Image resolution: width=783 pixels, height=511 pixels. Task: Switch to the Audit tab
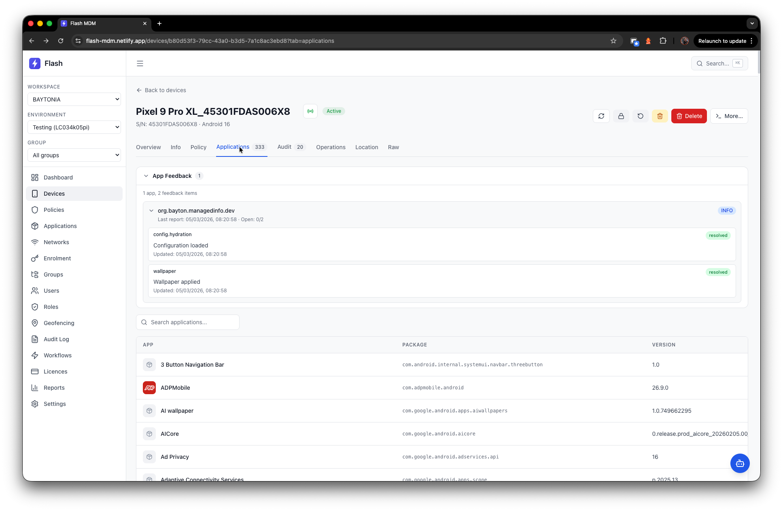(x=284, y=147)
